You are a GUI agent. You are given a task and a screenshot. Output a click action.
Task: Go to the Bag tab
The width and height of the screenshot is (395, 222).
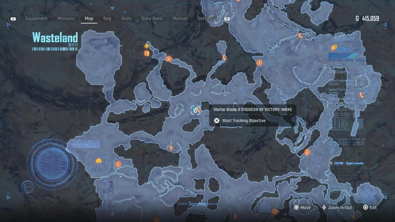pos(107,18)
